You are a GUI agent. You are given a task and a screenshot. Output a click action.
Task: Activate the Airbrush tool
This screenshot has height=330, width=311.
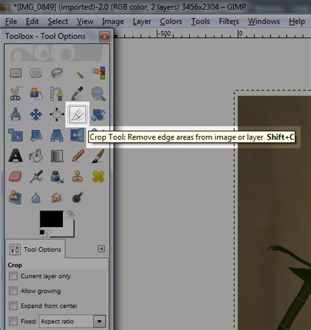pyautogui.click(x=36, y=176)
